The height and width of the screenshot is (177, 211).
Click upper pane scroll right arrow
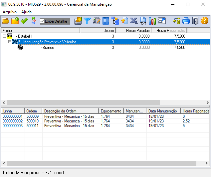point(207,102)
